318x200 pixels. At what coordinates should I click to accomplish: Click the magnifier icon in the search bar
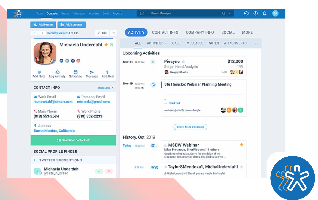coord(223,13)
